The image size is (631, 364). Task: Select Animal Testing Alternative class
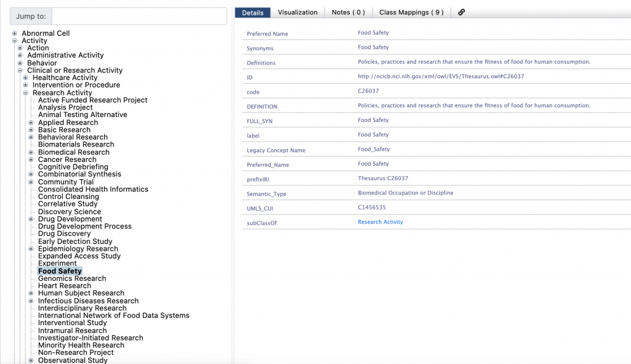point(83,115)
